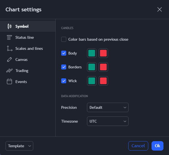Click the candlestick Symbol icon in sidebar

coord(9,26)
